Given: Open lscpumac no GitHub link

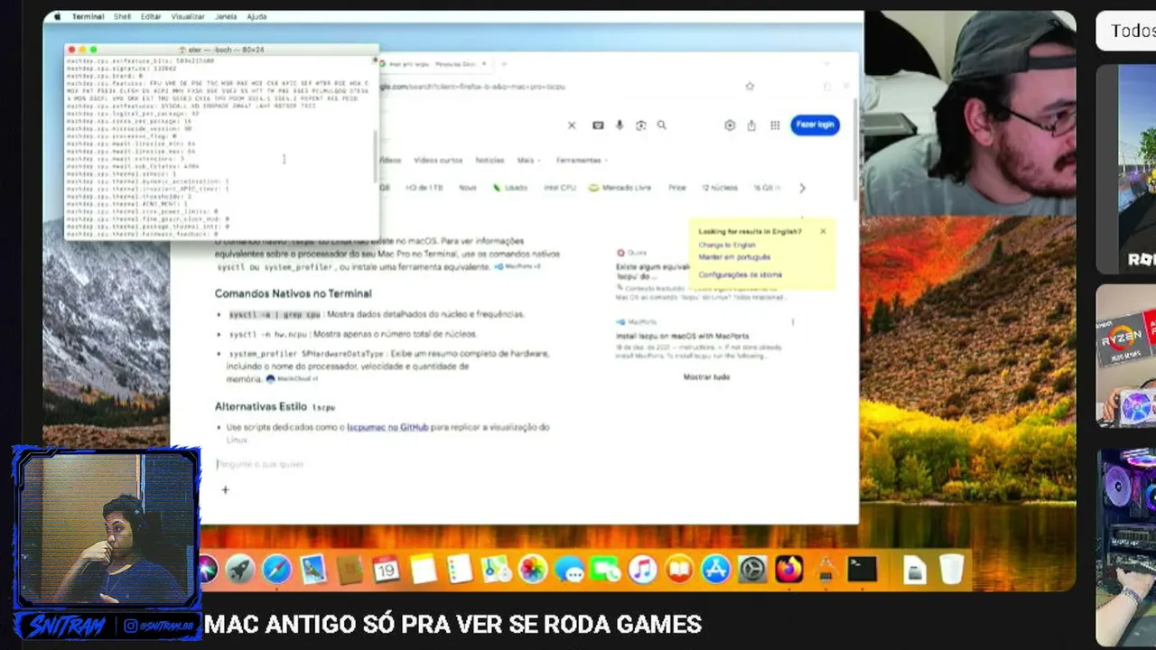Looking at the screenshot, I should click(387, 427).
